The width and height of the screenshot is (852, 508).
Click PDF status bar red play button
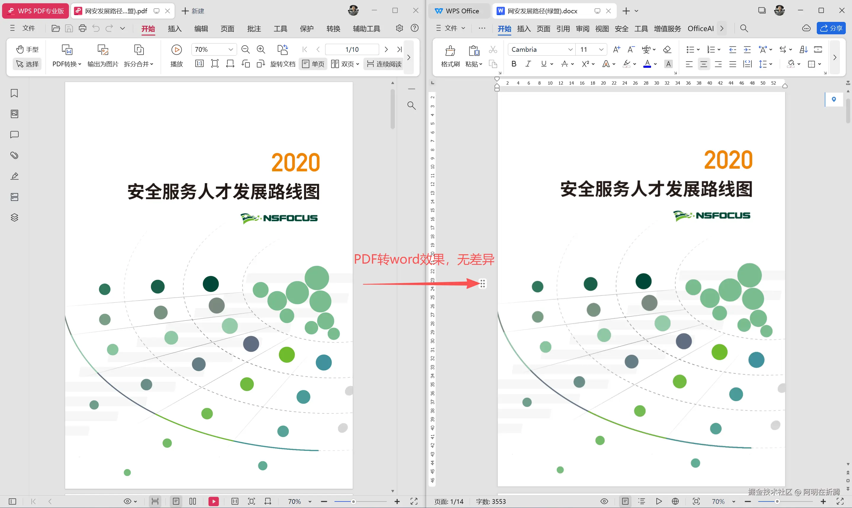point(214,501)
